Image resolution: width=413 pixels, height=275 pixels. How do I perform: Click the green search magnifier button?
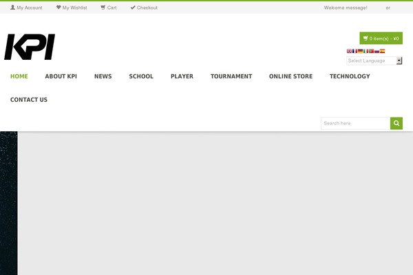pos(396,123)
